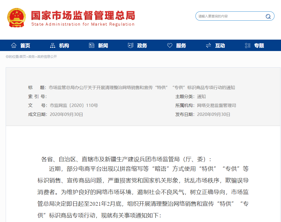Click the organization chart icon beside 机构

pos(53,46)
